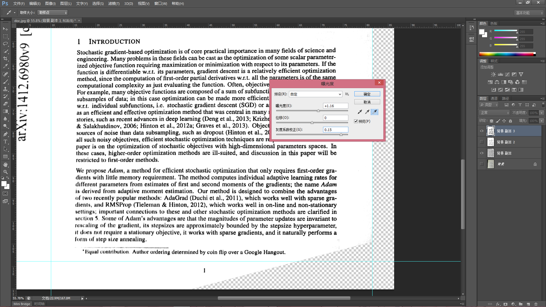Select the Crop tool
This screenshot has width=546, height=307.
[x=5, y=59]
